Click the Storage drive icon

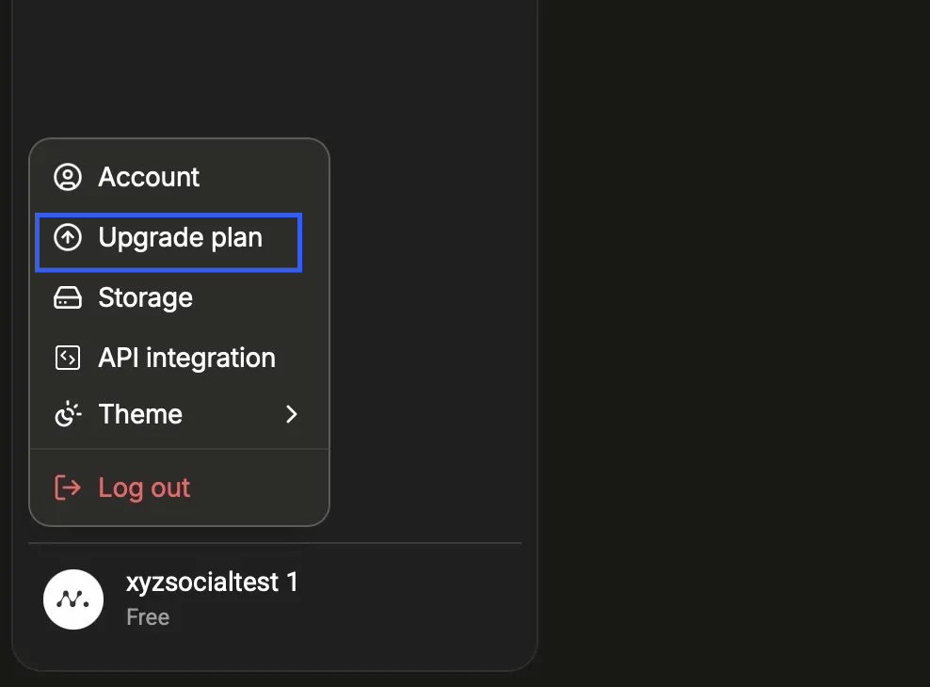pos(68,298)
